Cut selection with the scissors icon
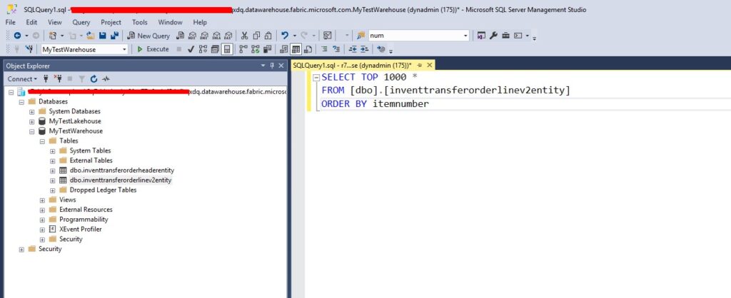The width and height of the screenshot is (731, 298). 244,36
